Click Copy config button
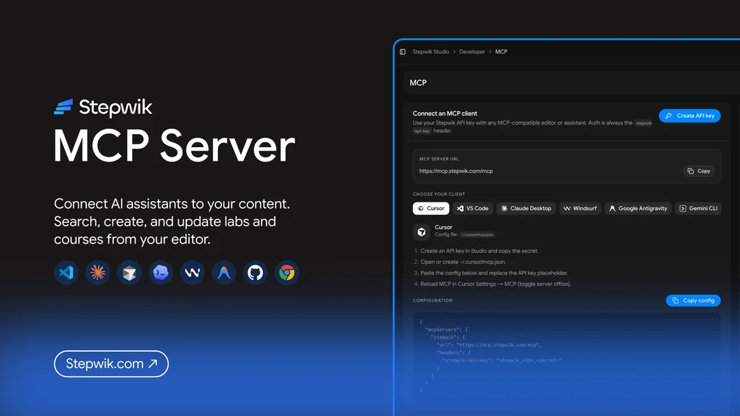 click(693, 300)
